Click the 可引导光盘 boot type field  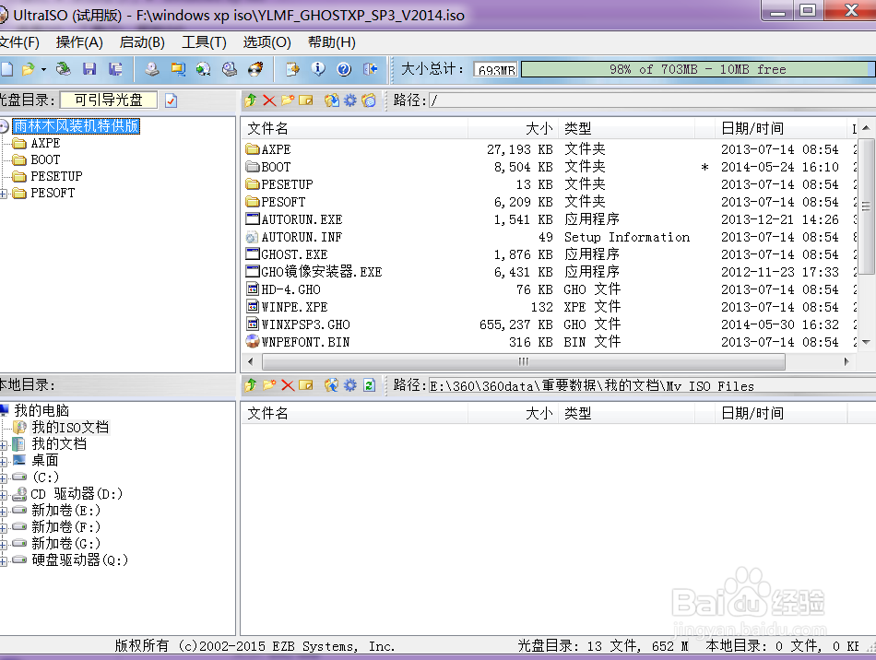click(109, 100)
